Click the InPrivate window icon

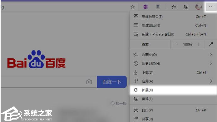[x=136, y=34]
